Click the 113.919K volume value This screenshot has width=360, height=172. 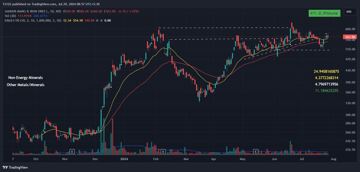pyautogui.click(x=24, y=16)
